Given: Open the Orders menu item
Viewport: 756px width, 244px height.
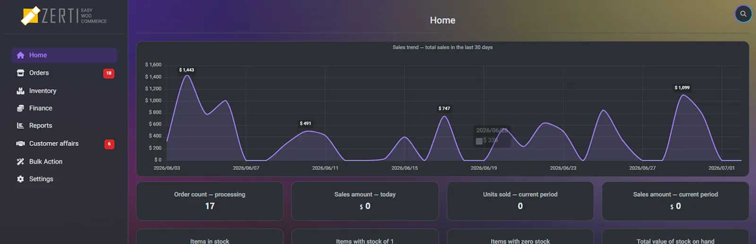Looking at the screenshot, I should click(x=64, y=73).
